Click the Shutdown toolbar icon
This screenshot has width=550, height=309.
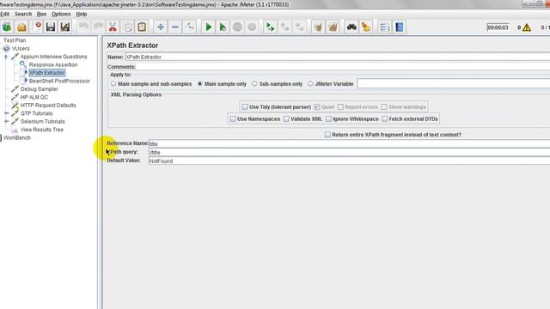252,27
